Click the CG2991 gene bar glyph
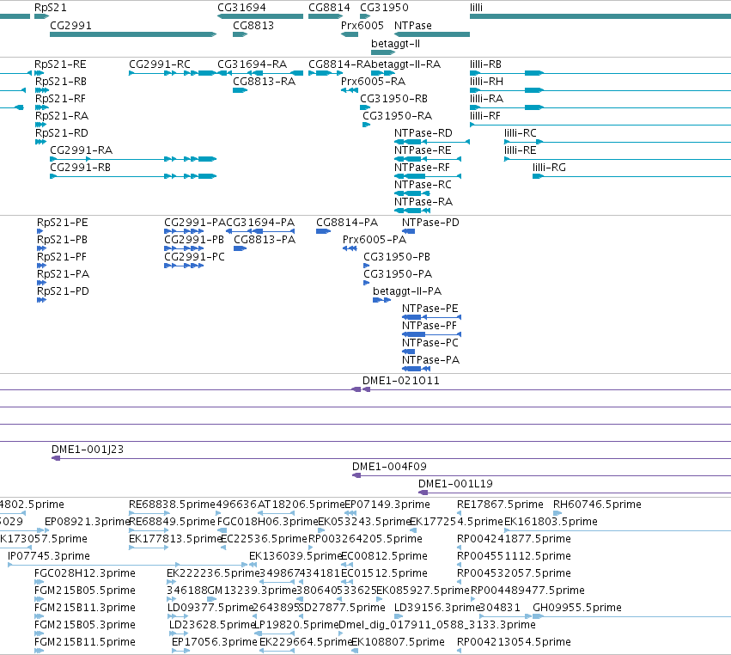Image resolution: width=731 pixels, height=655 pixels. pos(133,34)
